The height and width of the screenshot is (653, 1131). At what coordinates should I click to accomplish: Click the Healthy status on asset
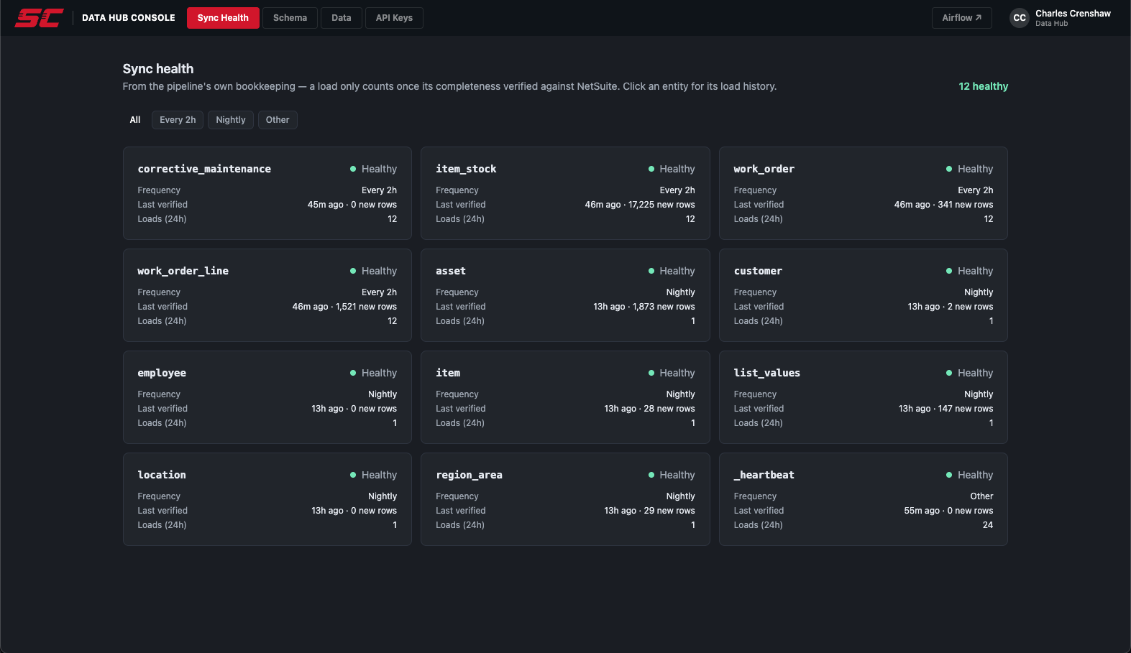(672, 271)
